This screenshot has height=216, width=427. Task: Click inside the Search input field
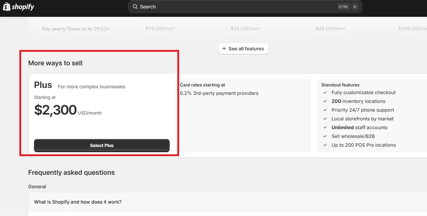pyautogui.click(x=219, y=7)
